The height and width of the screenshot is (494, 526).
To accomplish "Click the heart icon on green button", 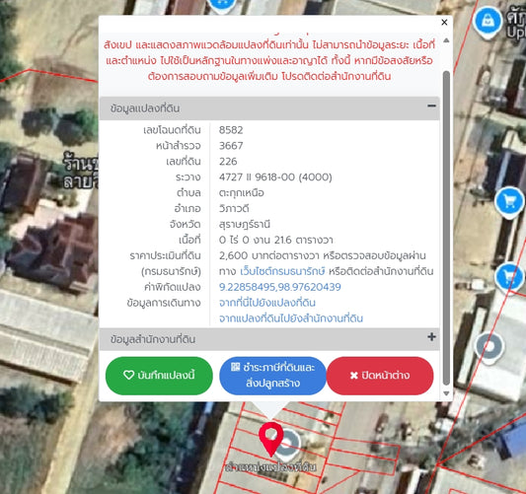I will pos(128,375).
